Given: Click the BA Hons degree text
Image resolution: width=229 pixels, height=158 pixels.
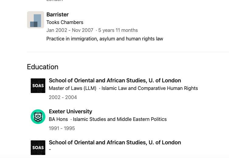Looking at the screenshot, I should [58, 119].
